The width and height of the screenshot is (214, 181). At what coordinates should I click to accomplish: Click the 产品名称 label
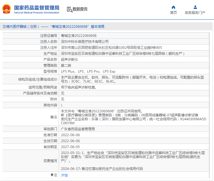50,60
